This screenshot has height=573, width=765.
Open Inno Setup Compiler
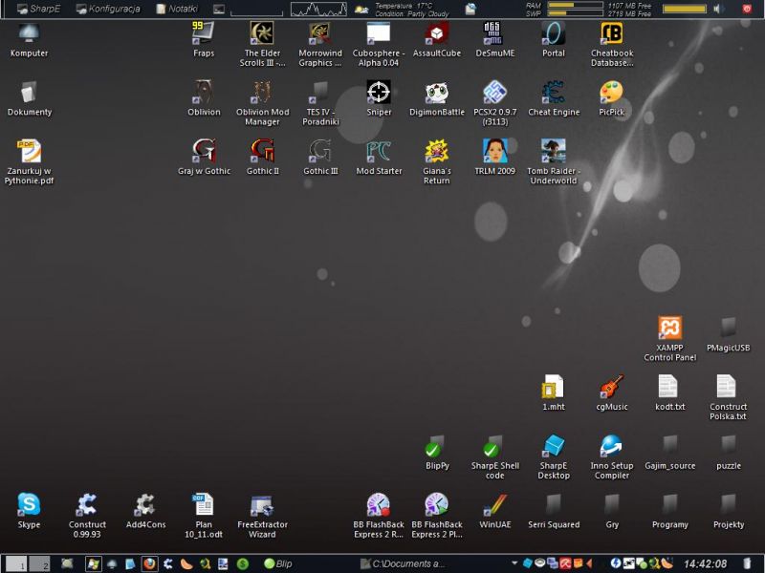[x=611, y=456]
